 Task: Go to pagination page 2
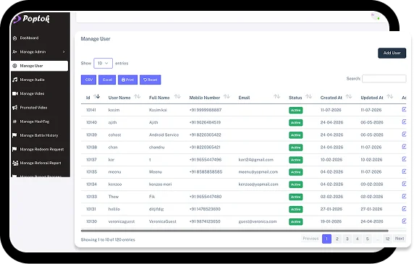point(337,239)
